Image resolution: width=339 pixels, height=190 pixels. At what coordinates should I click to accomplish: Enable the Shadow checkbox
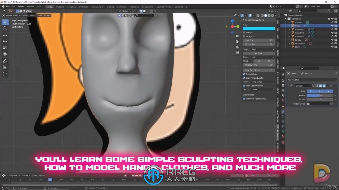click(244, 32)
